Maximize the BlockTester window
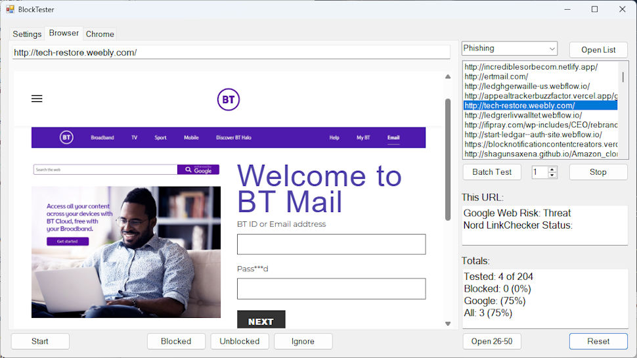The height and width of the screenshot is (358, 637). (595, 9)
